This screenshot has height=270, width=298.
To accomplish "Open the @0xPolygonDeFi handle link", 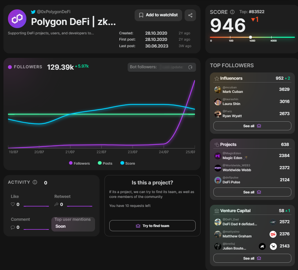I will point(53,12).
